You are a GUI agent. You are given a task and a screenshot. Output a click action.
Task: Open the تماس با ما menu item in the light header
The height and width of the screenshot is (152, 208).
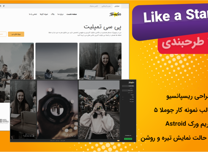click(x=33, y=14)
